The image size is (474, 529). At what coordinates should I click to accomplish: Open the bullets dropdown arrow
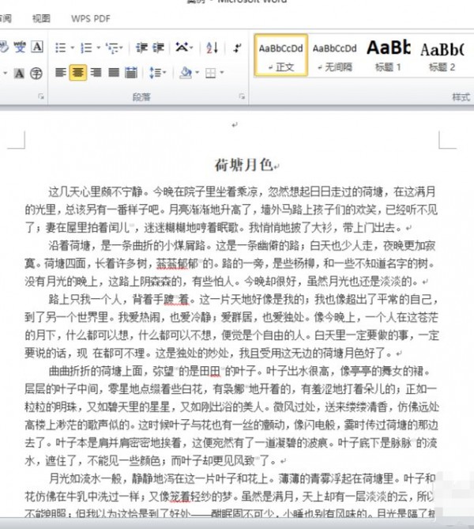(x=73, y=47)
